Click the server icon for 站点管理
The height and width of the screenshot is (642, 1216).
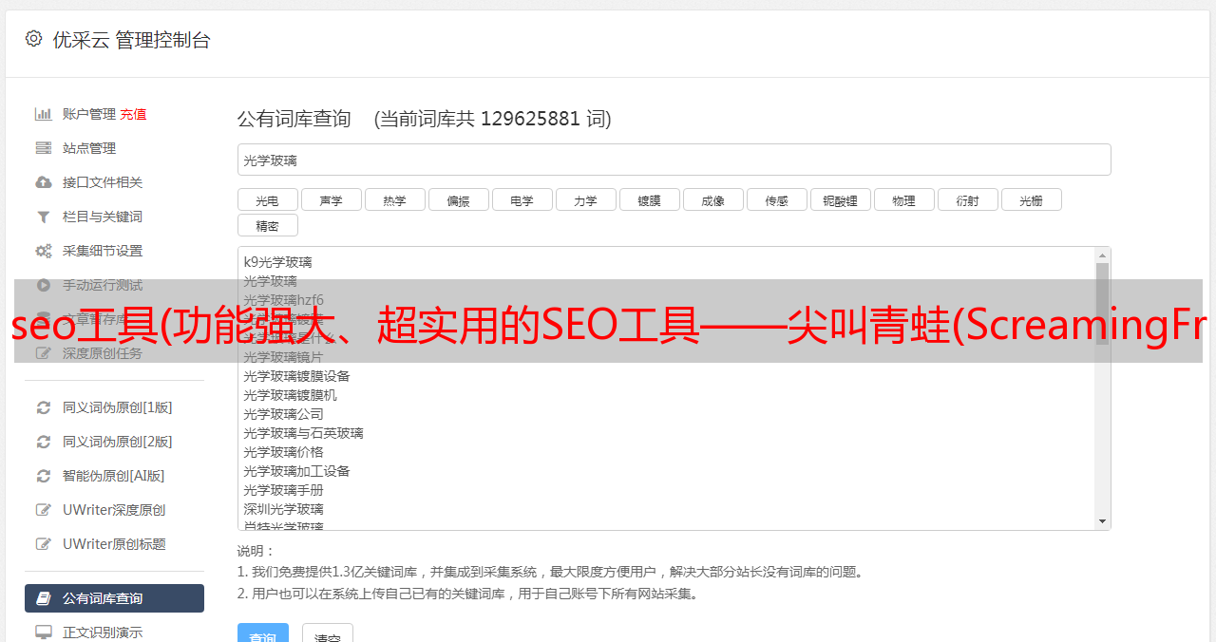44,148
